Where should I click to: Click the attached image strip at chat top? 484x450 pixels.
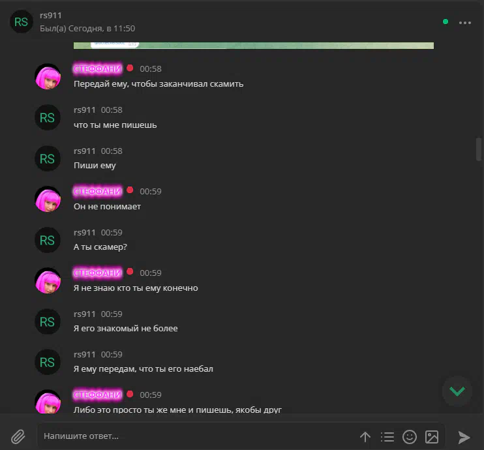[254, 46]
